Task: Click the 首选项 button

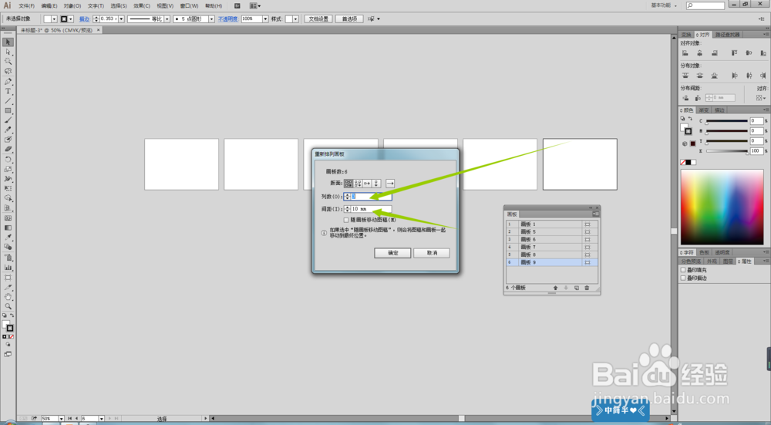Action: tap(349, 19)
